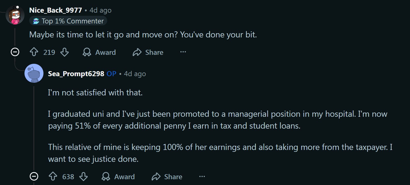
Task: Click Nice_Back_9977's avatar image
Action: point(15,15)
